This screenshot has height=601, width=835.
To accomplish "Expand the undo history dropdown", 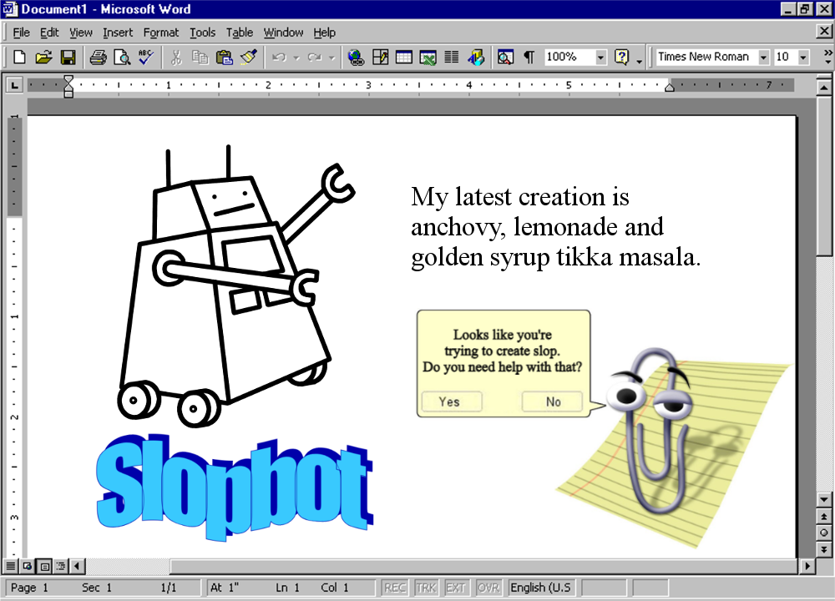I will 296,58.
